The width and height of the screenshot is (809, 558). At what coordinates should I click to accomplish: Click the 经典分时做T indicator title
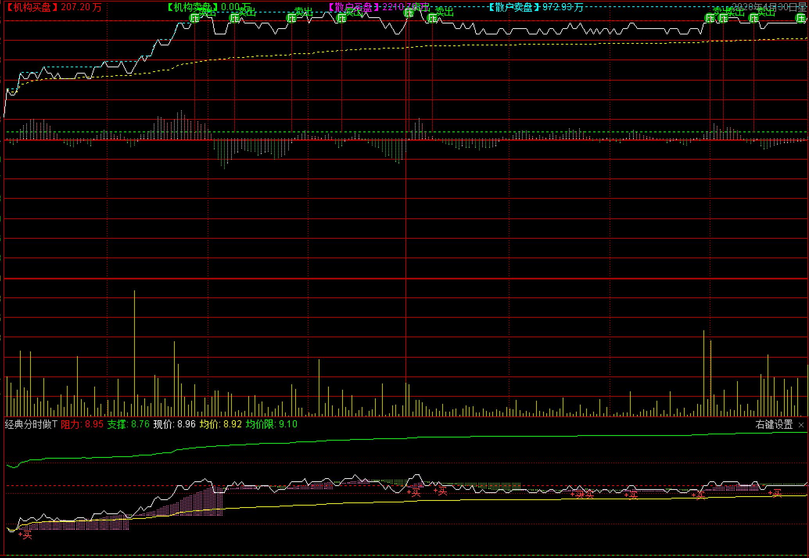(31, 425)
